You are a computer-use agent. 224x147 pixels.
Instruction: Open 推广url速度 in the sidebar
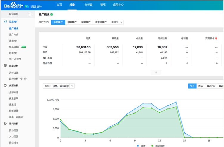tap(15, 59)
